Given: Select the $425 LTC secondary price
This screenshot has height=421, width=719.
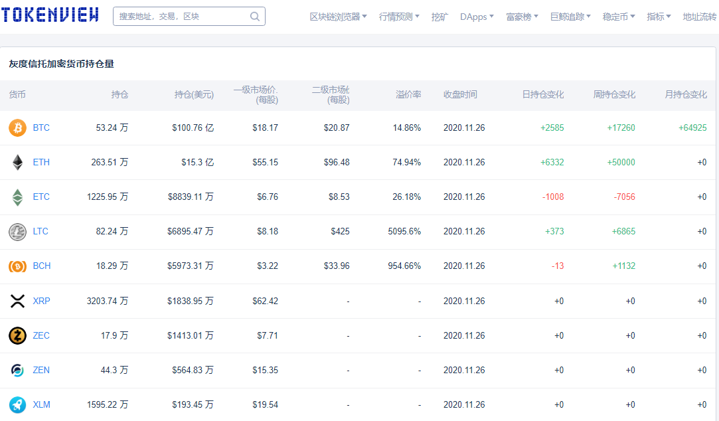Looking at the screenshot, I should pyautogui.click(x=340, y=231).
